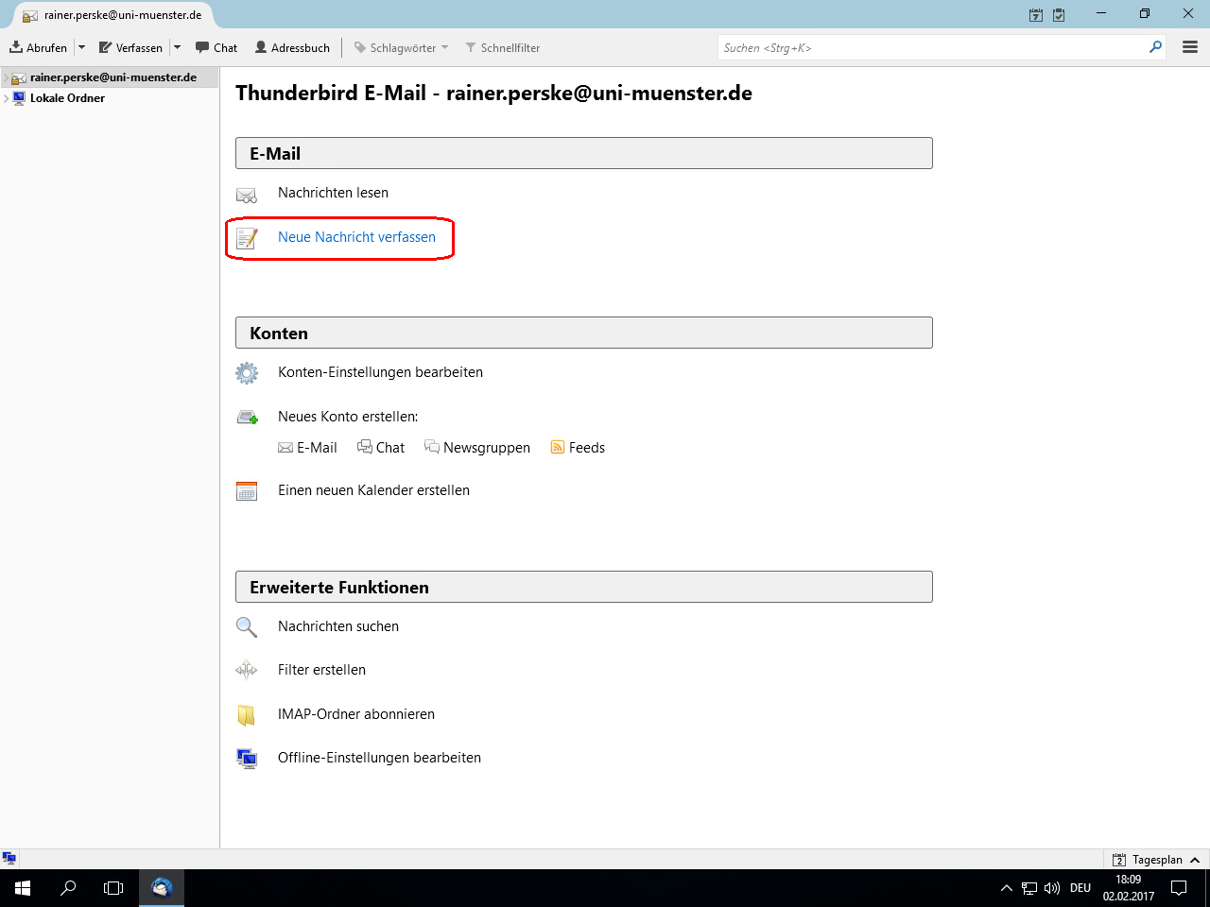The height and width of the screenshot is (907, 1210).
Task: Click the Konten-Einstellungen gear icon
Action: (247, 373)
